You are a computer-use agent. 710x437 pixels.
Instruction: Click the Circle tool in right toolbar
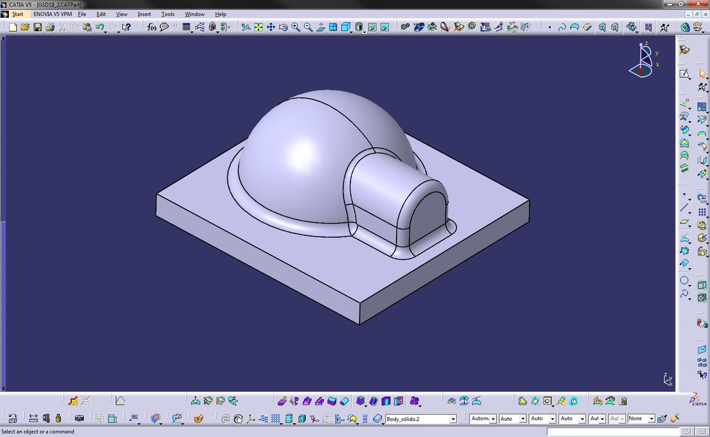tap(684, 281)
